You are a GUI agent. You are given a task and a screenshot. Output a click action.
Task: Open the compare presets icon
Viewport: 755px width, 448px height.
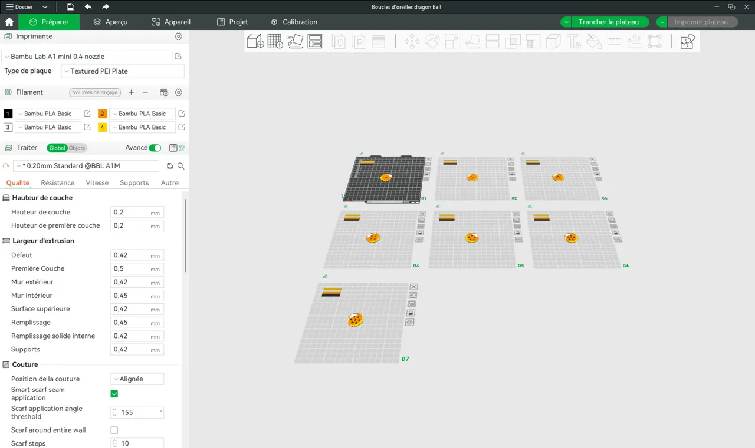coord(182,148)
